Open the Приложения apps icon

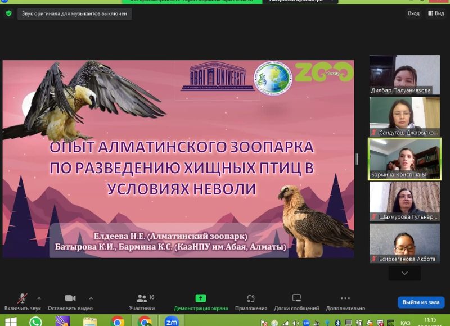click(x=251, y=301)
